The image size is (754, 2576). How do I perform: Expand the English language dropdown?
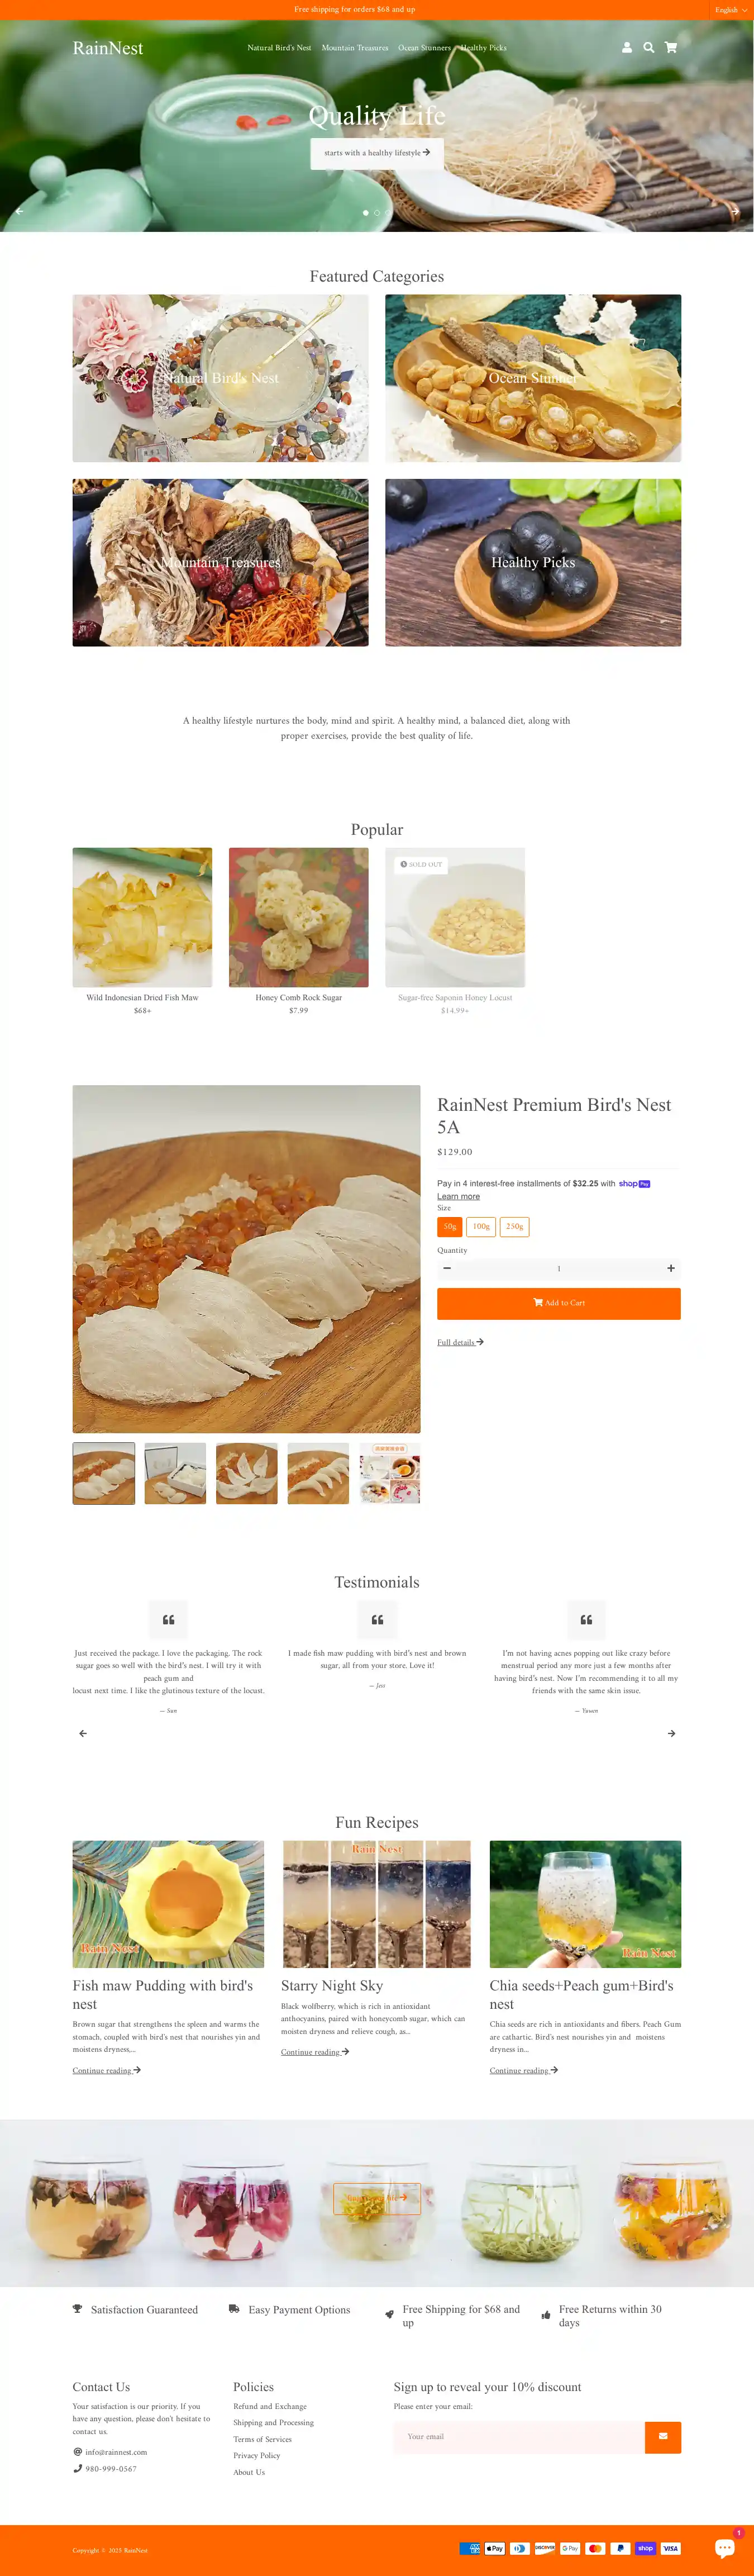point(731,10)
